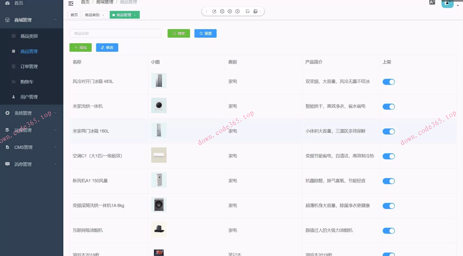Click the 商品名称 search input field
Screen dimensions: 463x256
115,33
